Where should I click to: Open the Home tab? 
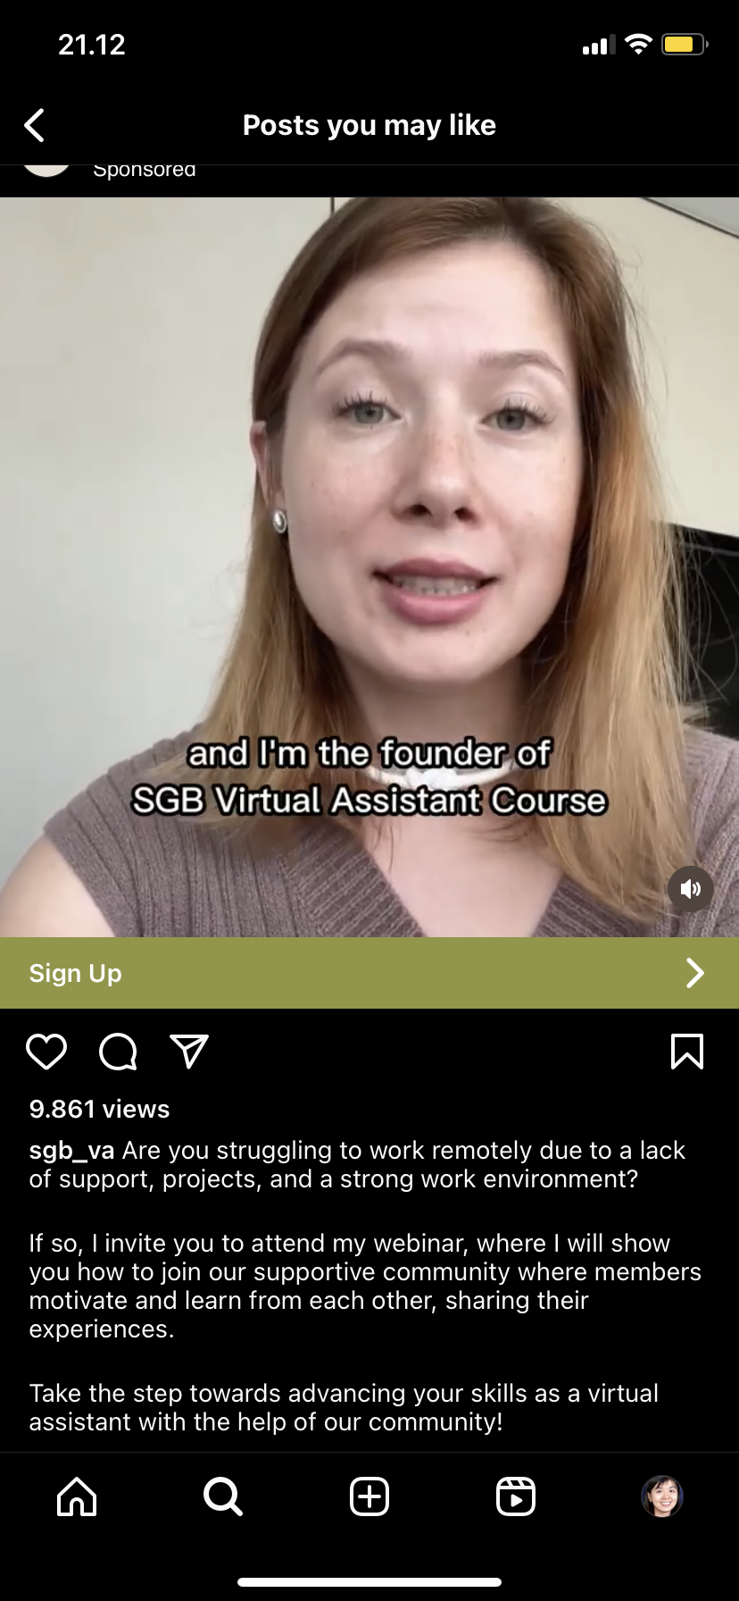77,1496
